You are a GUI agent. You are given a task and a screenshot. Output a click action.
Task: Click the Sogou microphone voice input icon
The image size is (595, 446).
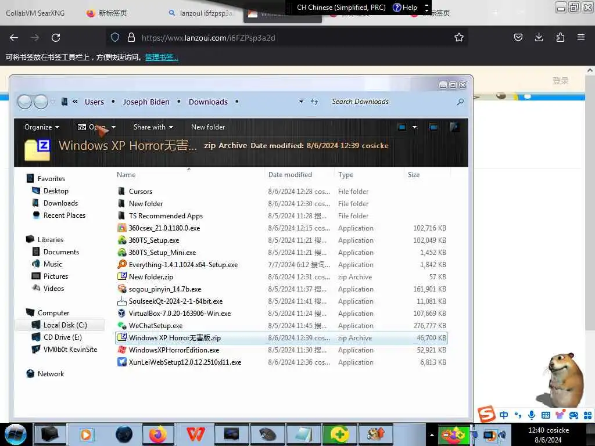(x=532, y=415)
